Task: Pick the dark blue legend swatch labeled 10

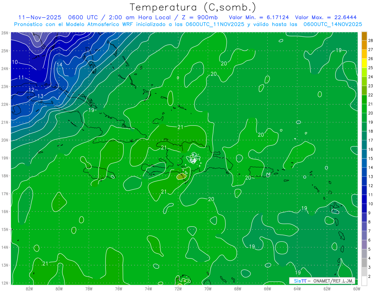Action: click(364, 199)
